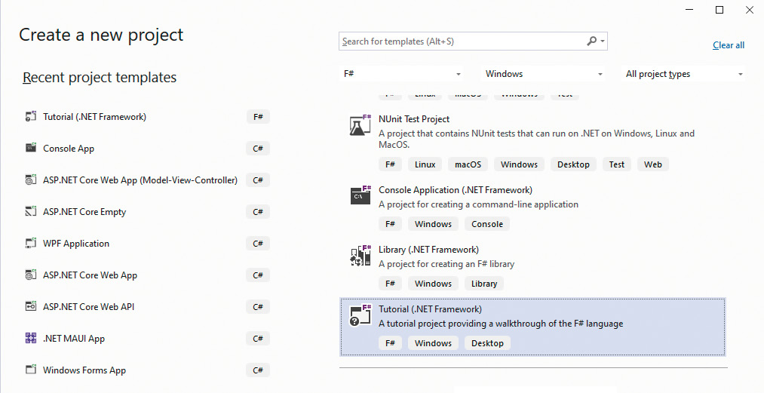Select Library (.NET Framework) template title
764x393 pixels.
[428, 250]
